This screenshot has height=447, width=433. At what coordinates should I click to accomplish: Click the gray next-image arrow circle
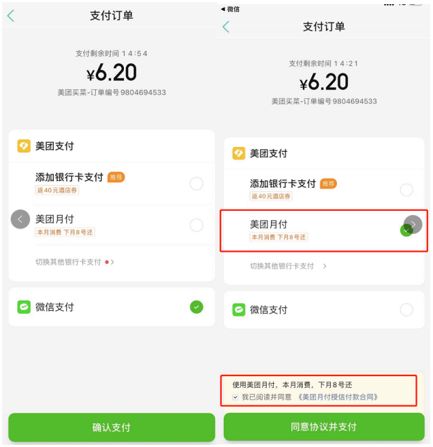[413, 224]
